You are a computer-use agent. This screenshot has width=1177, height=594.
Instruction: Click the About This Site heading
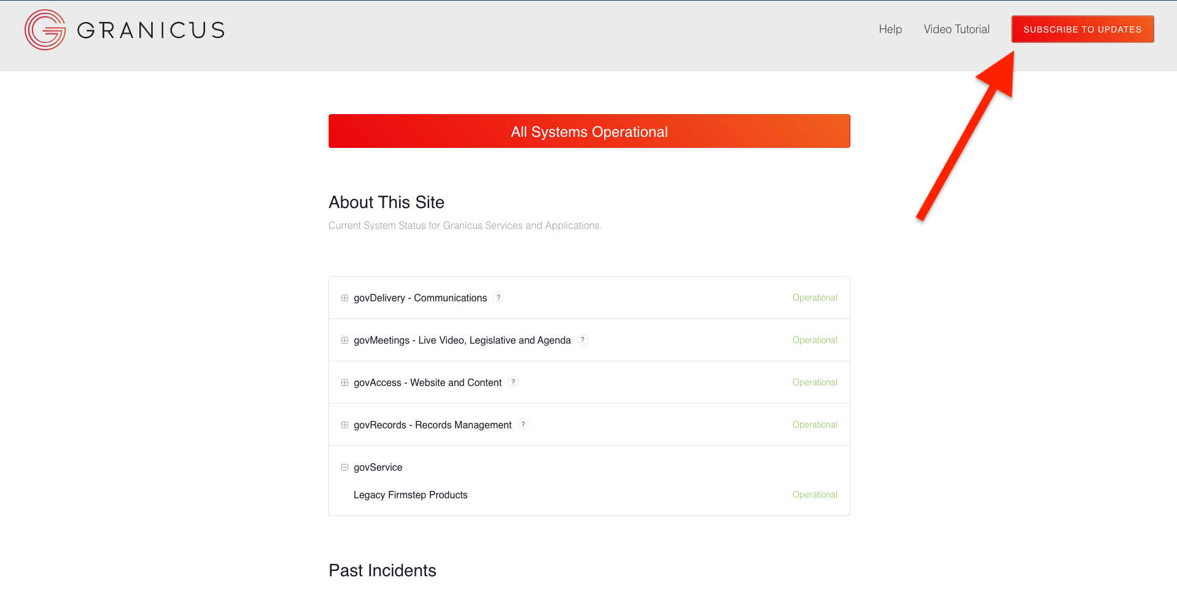[387, 202]
